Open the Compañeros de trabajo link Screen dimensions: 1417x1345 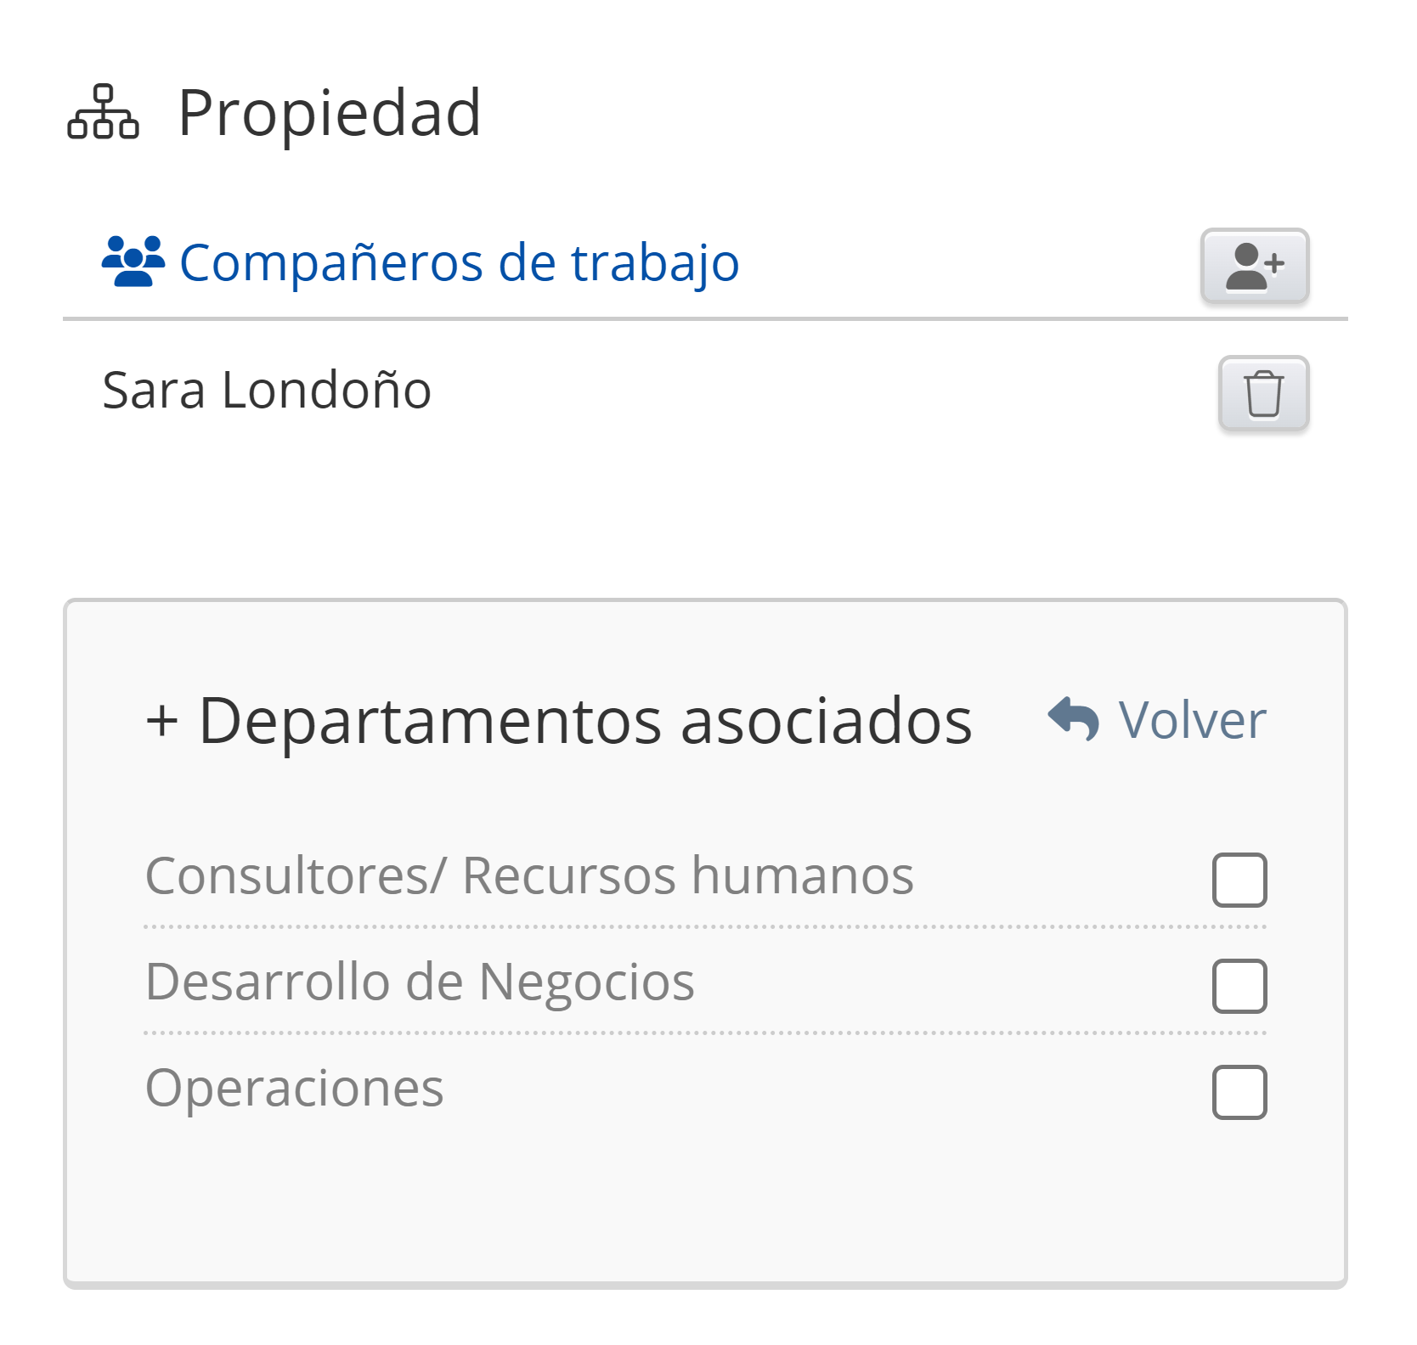pyautogui.click(x=459, y=262)
